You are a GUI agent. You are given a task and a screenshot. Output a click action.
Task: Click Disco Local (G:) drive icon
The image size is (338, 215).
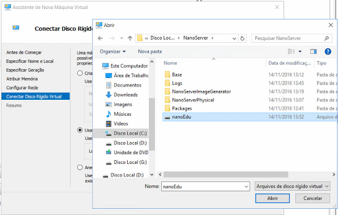point(108,163)
